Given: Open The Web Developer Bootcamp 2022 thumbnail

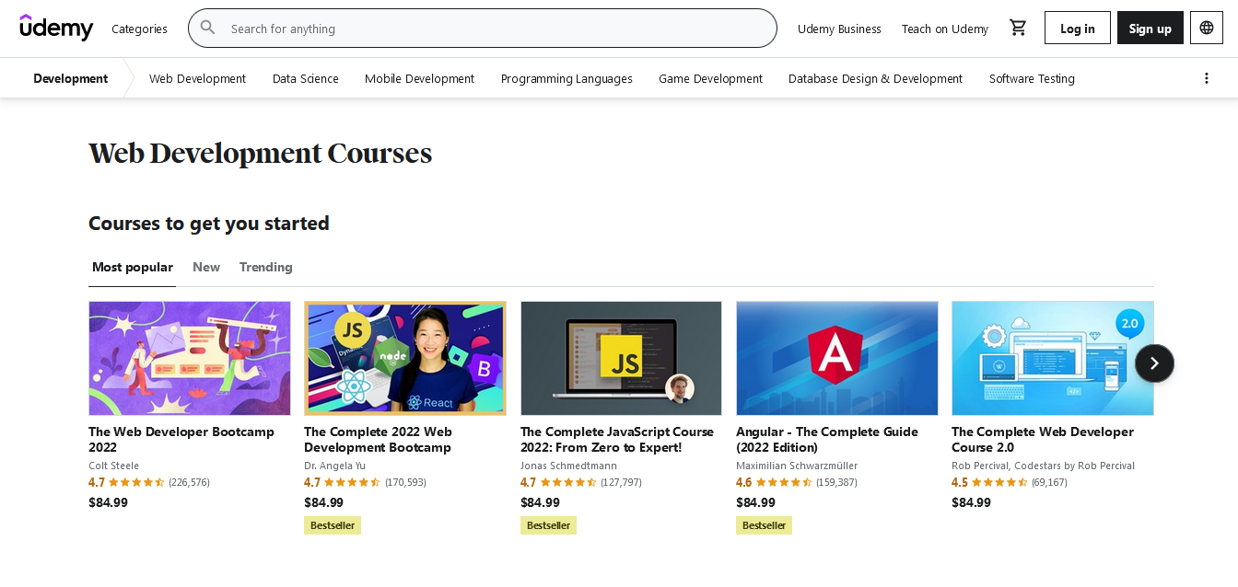Looking at the screenshot, I should (x=190, y=358).
